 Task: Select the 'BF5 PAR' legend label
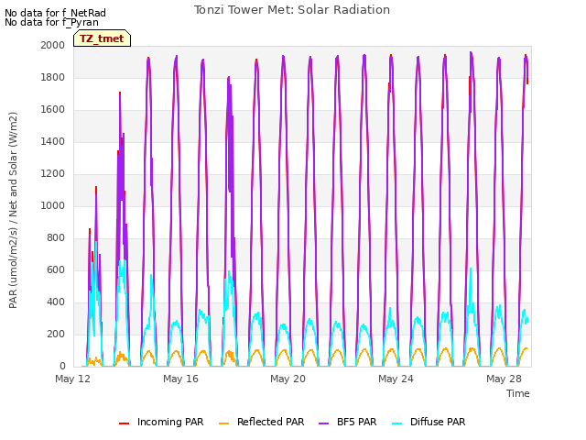coord(356,422)
